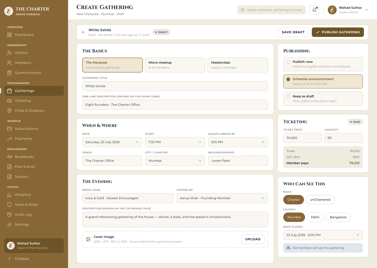Open RSVP Closes dropdown
Viewport: 377px width, 268px height.
pos(323,235)
